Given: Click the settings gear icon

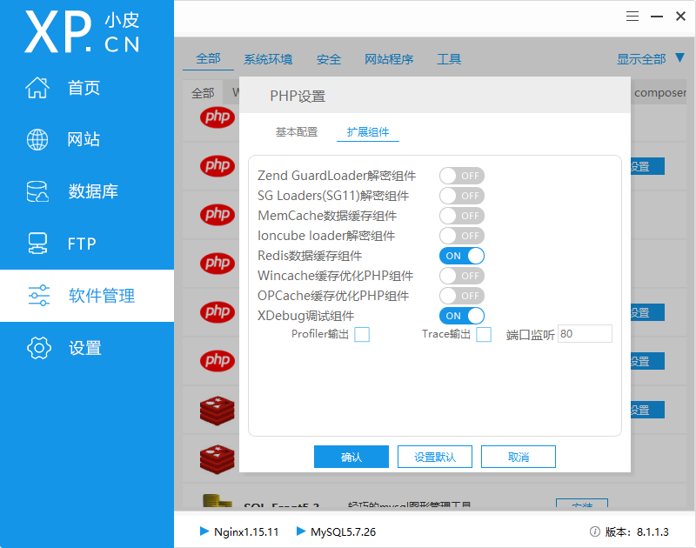Looking at the screenshot, I should (38, 348).
